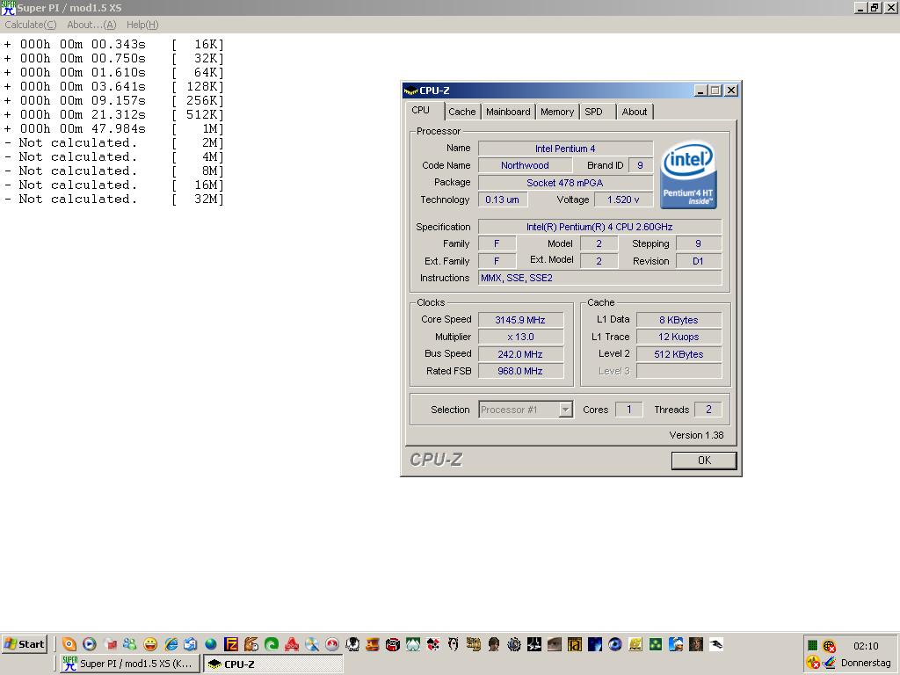
Task: Open the Selection Processor #1 dropdown
Action: [526, 410]
